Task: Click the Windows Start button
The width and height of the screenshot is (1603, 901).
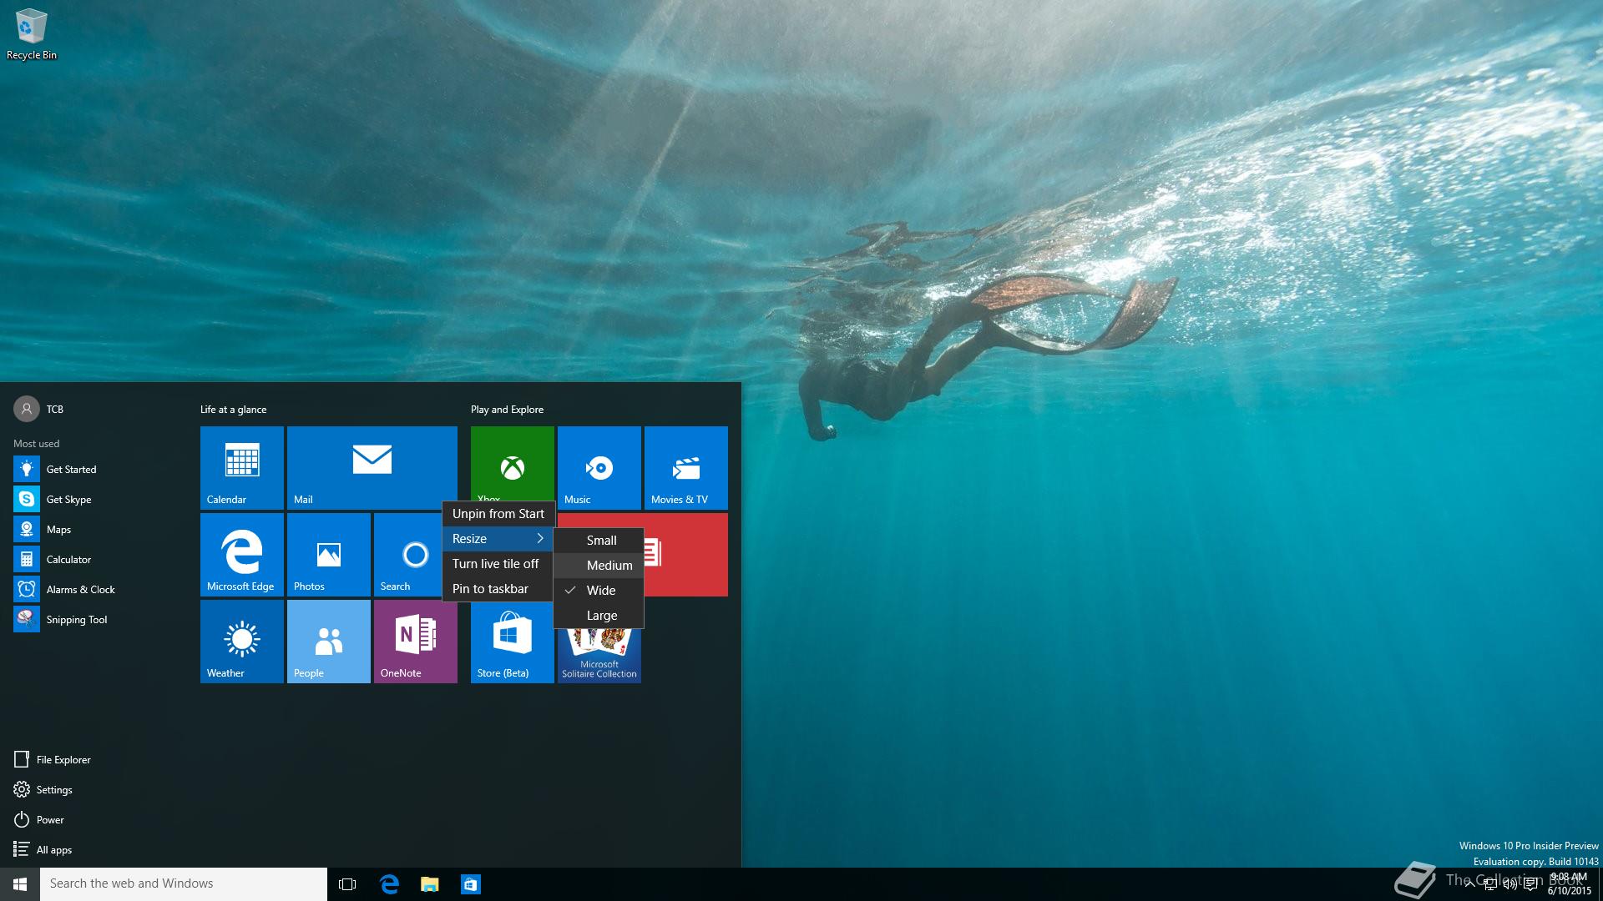Action: pos(20,884)
